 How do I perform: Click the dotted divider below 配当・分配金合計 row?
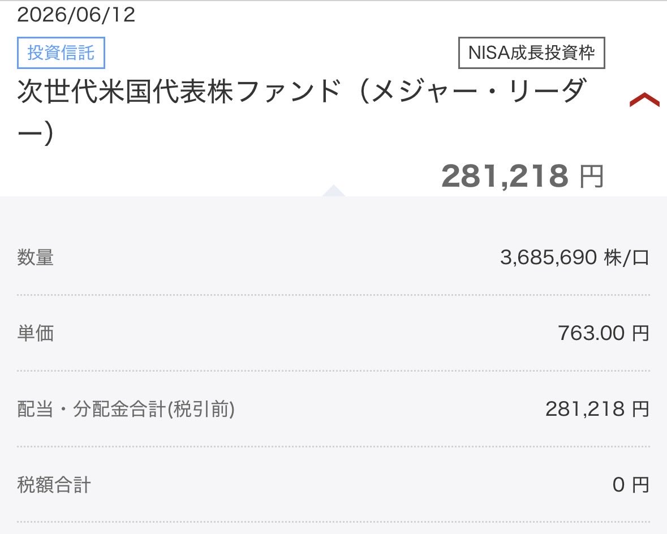pyautogui.click(x=334, y=446)
